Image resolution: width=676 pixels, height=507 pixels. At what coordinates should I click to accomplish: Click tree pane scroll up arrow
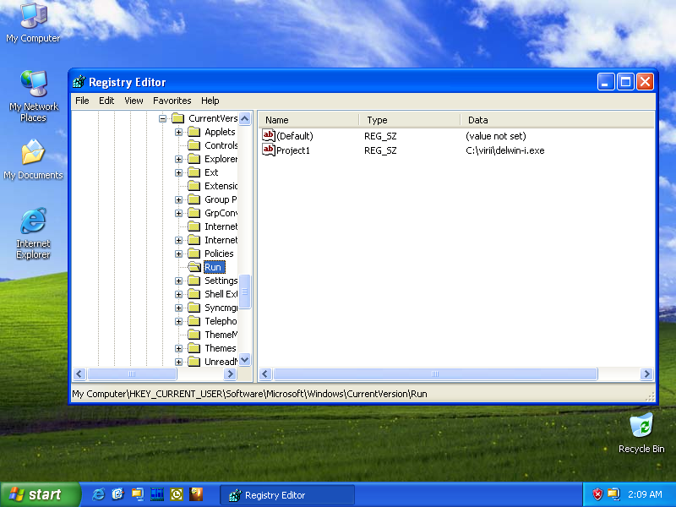245,118
